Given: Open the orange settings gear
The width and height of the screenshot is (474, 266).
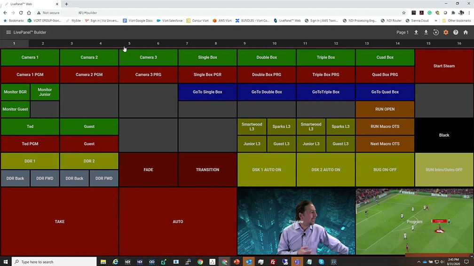Looking at the screenshot, I should (446, 32).
